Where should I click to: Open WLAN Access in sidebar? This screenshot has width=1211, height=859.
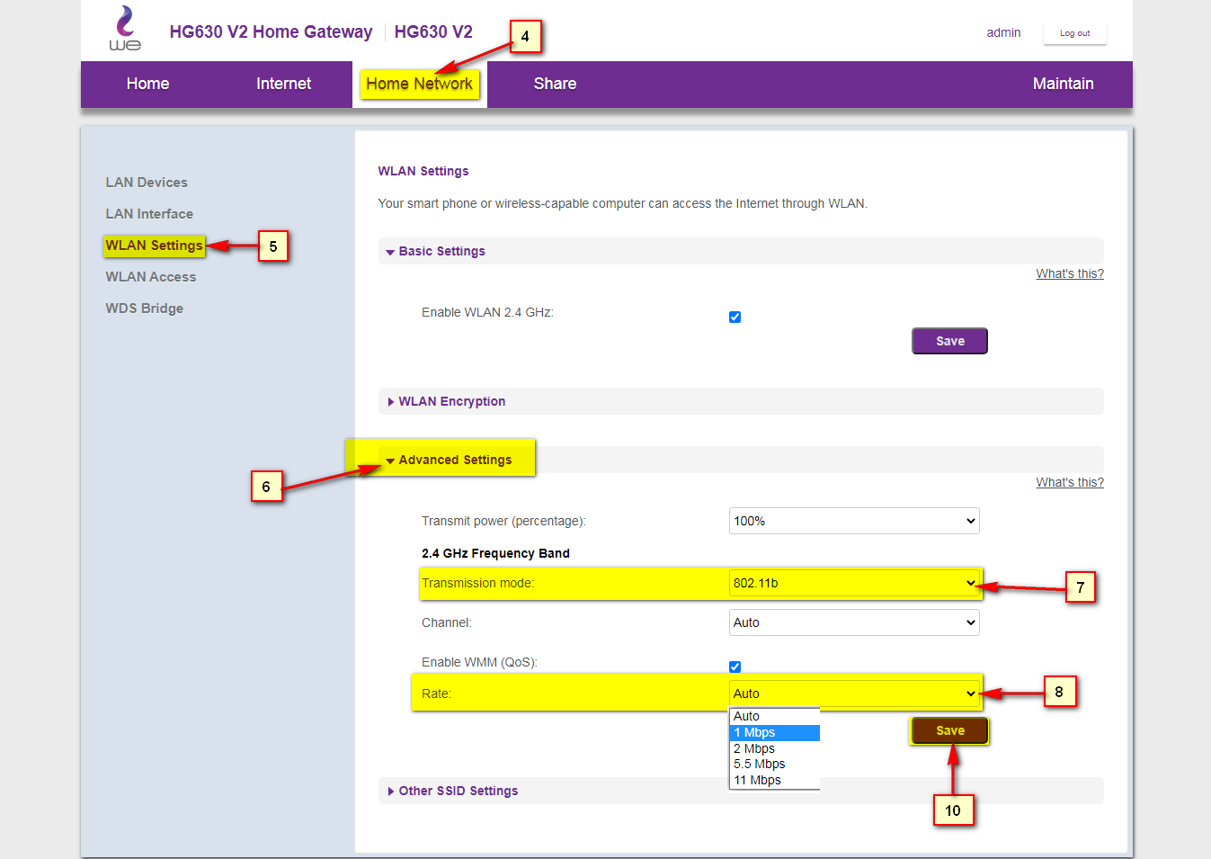(x=150, y=277)
